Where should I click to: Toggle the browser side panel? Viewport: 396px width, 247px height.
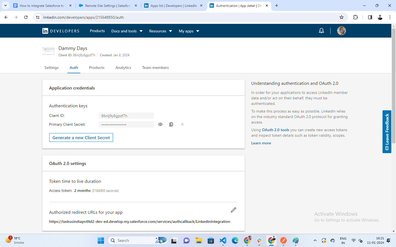370,17
